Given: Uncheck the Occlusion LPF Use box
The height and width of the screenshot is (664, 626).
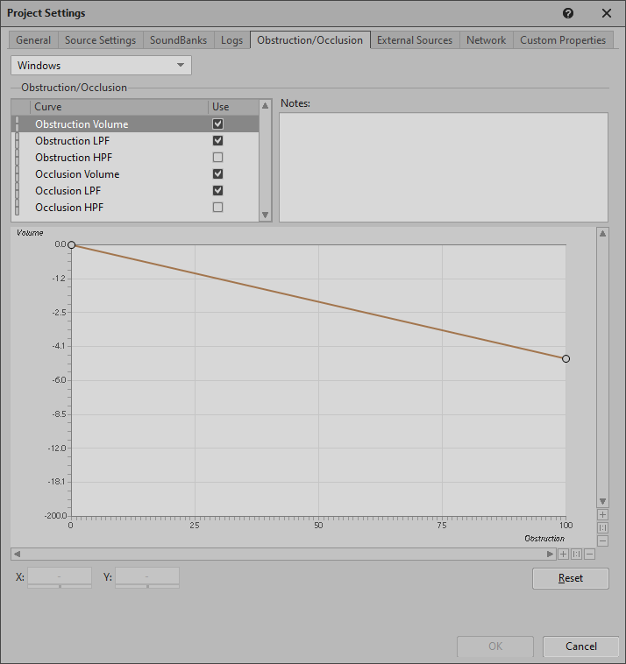Looking at the screenshot, I should [x=217, y=191].
